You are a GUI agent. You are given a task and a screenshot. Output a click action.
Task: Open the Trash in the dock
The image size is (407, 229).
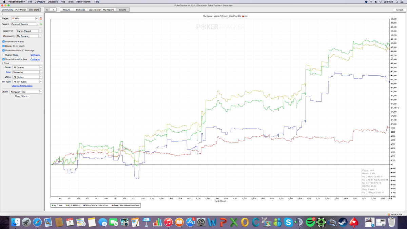click(392, 222)
